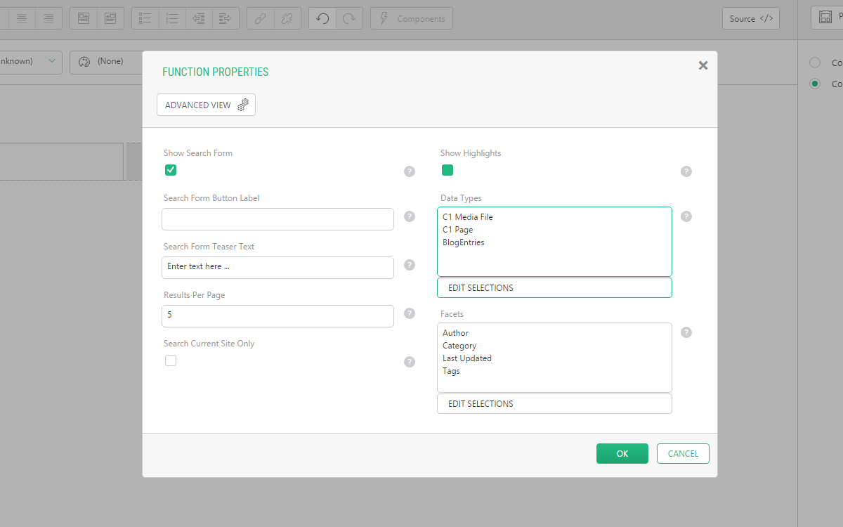Uncheck the Show Search Form checkbox
The height and width of the screenshot is (527, 843).
coord(171,170)
